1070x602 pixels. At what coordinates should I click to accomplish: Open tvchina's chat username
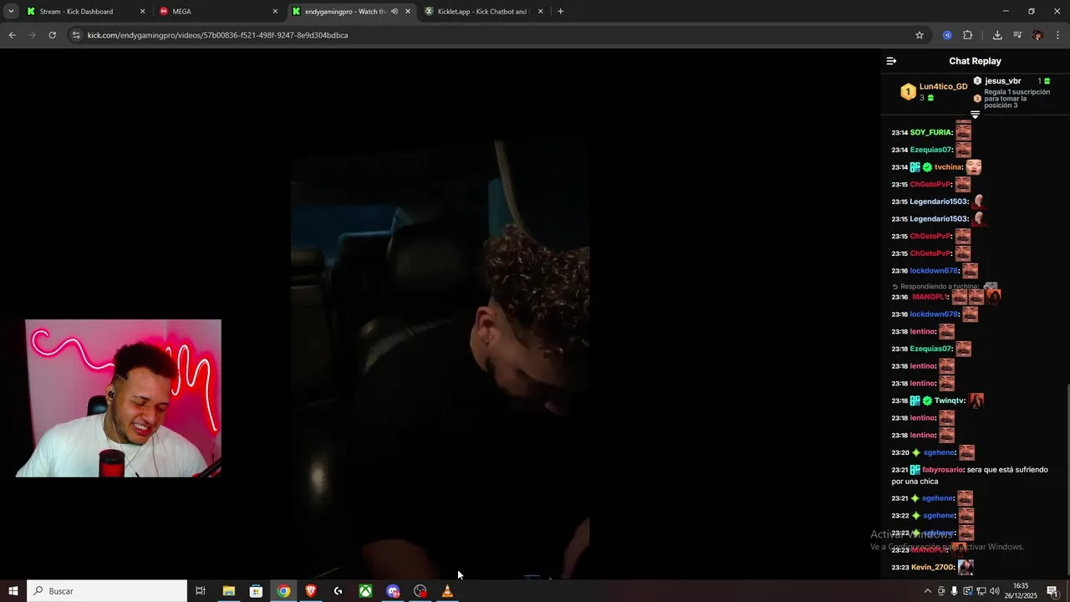pyautogui.click(x=948, y=167)
